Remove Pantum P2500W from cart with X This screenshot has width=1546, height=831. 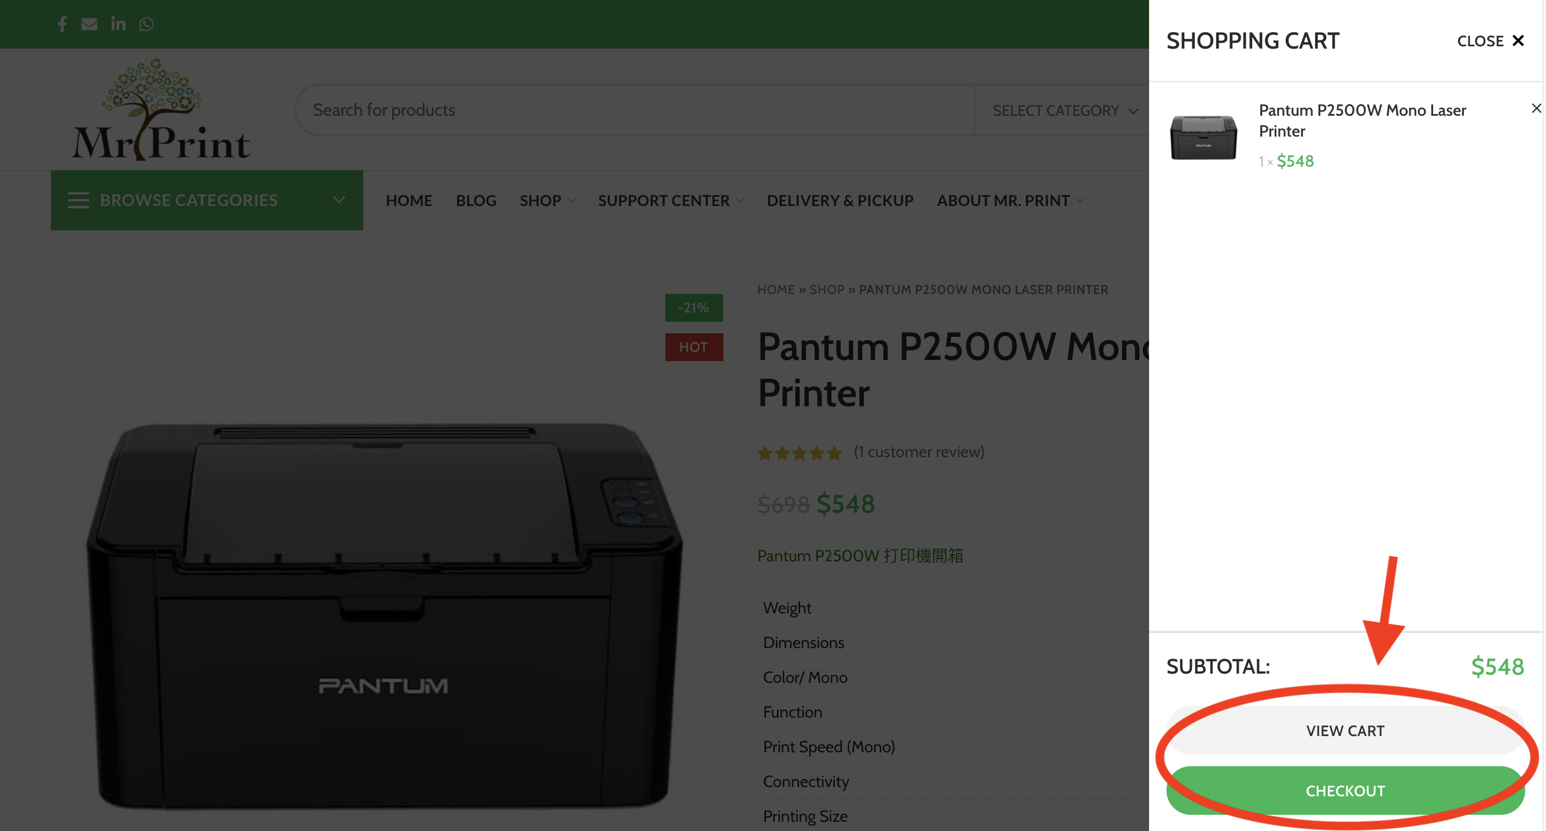[1536, 108]
